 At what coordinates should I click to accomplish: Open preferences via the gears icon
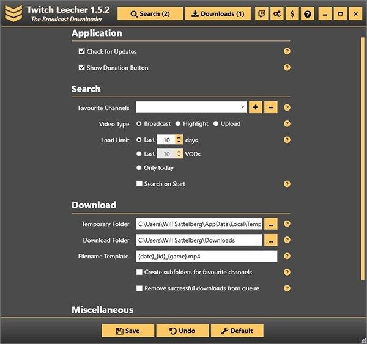click(x=277, y=14)
